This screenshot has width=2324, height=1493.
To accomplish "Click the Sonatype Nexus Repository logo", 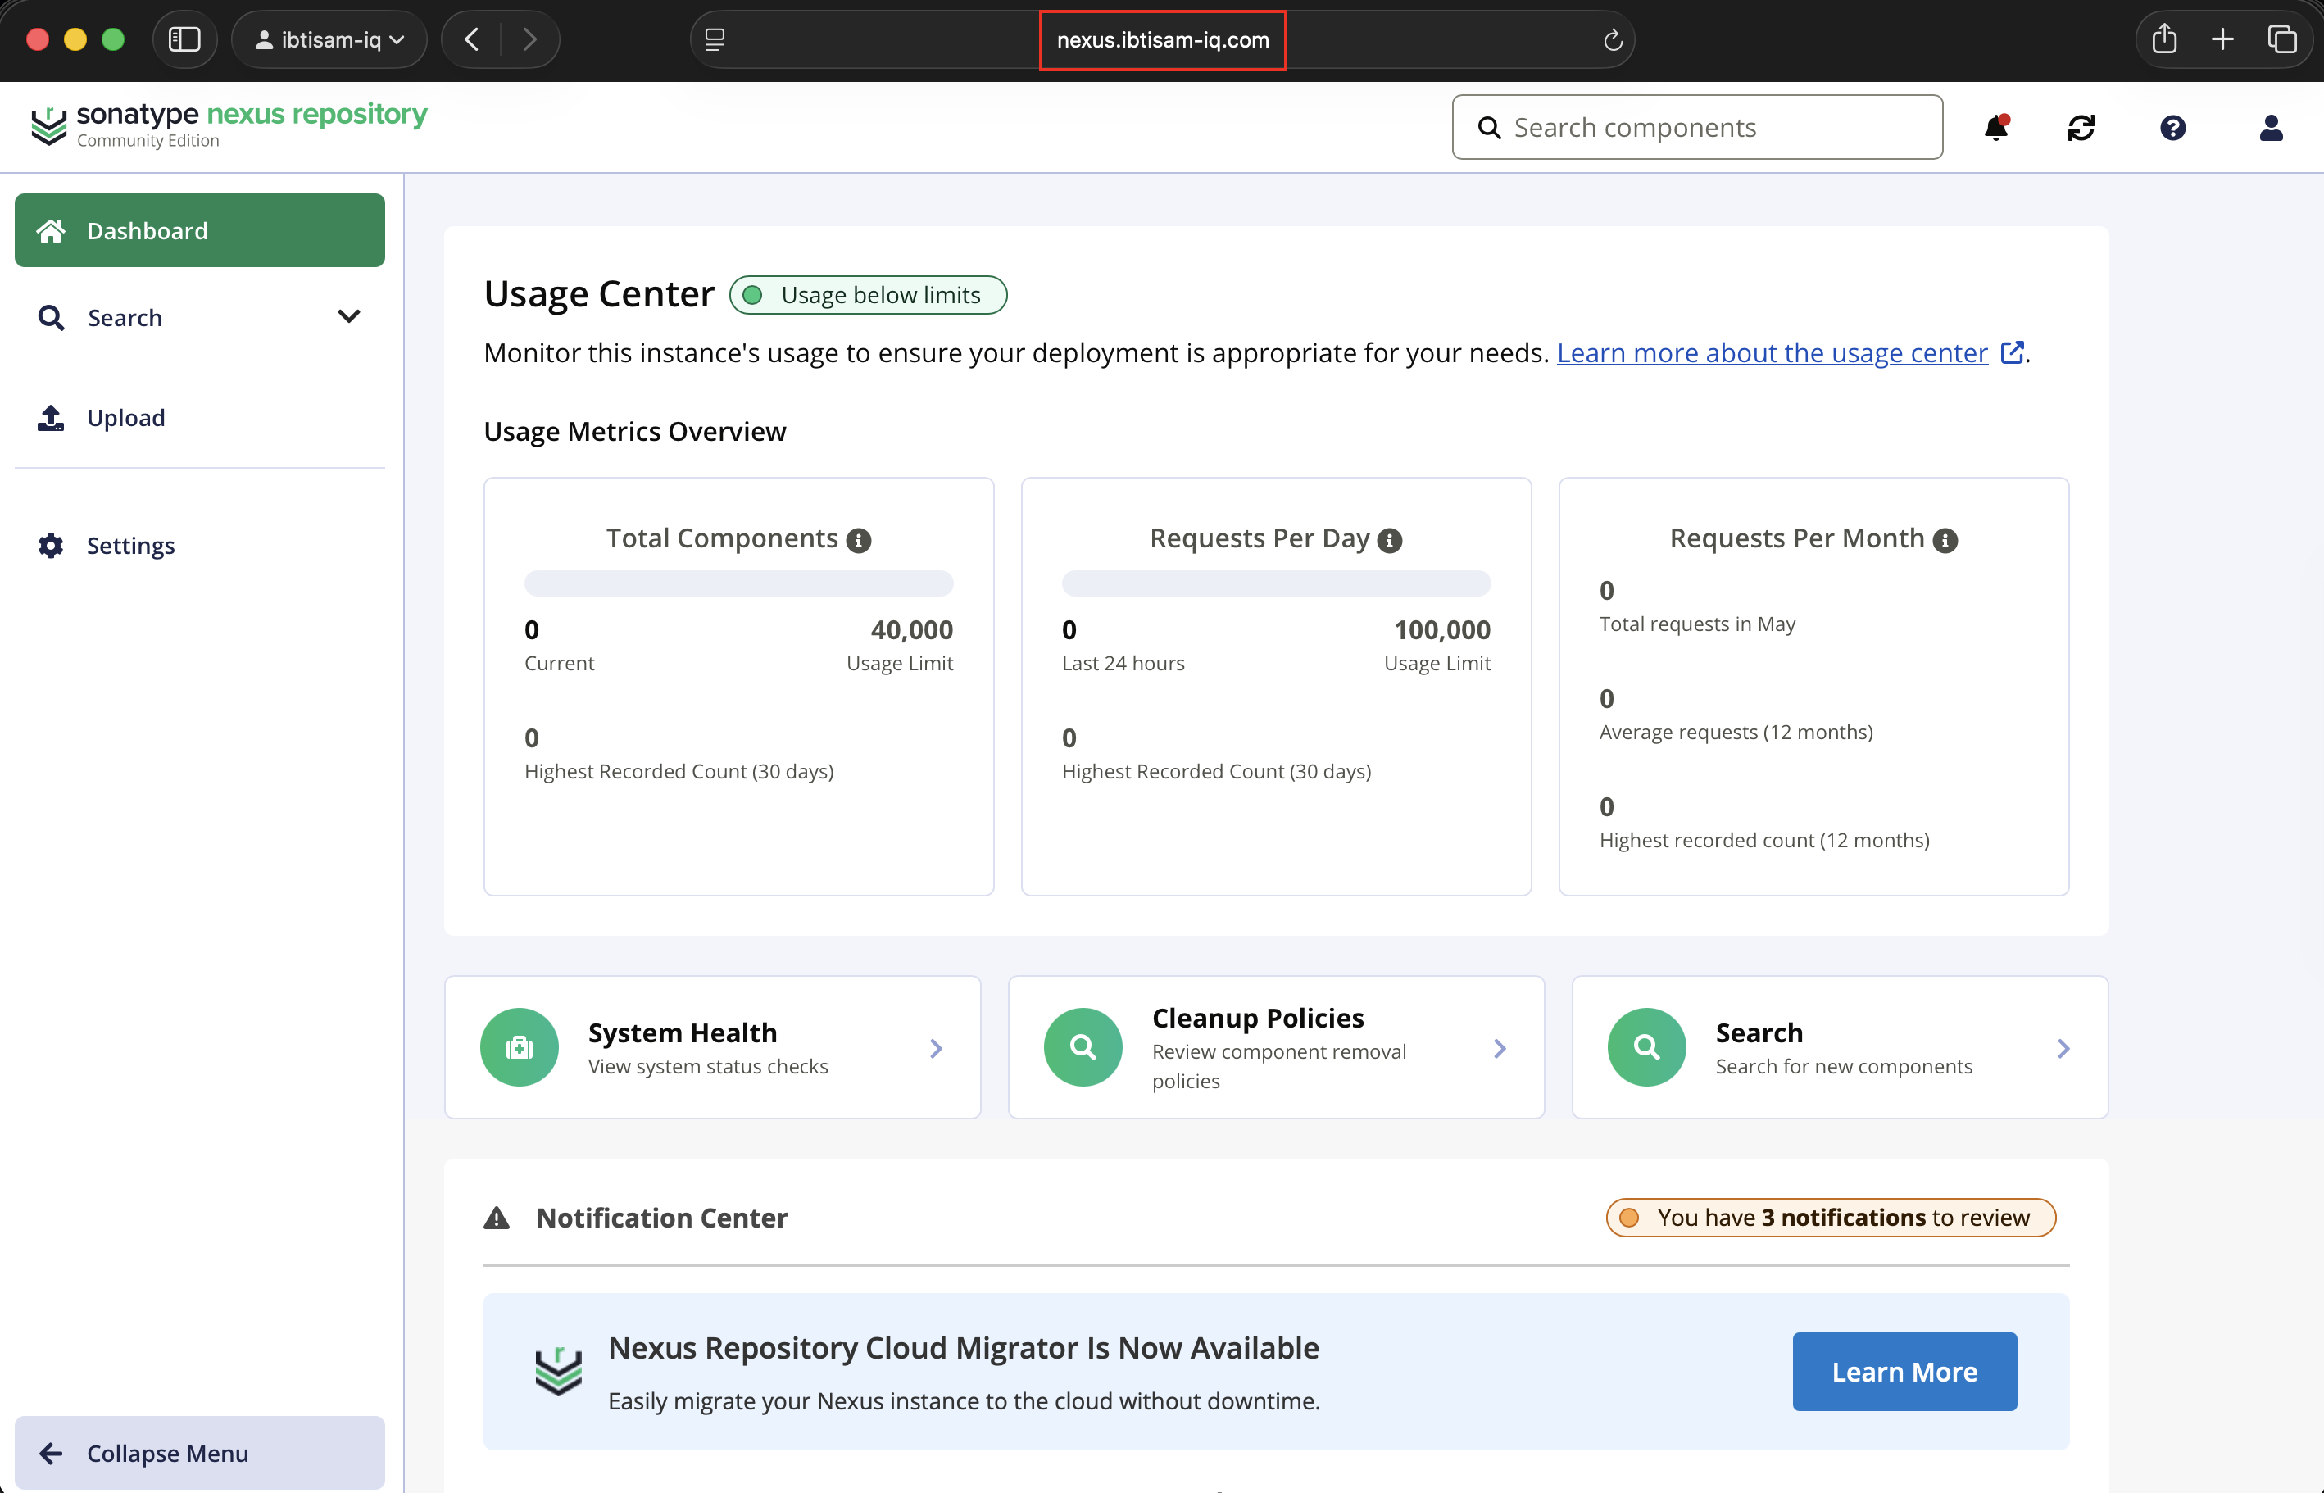I will pos(229,126).
